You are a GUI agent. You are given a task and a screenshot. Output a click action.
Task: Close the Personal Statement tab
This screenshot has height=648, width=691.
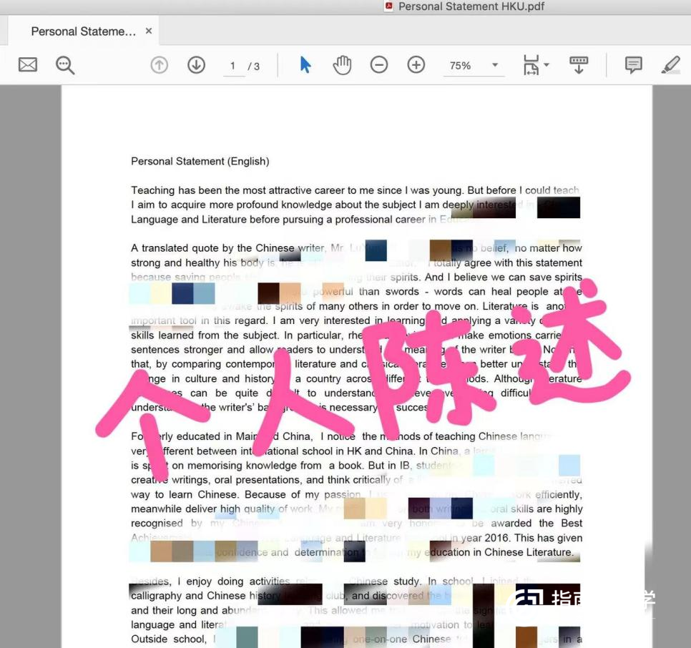pyautogui.click(x=149, y=31)
